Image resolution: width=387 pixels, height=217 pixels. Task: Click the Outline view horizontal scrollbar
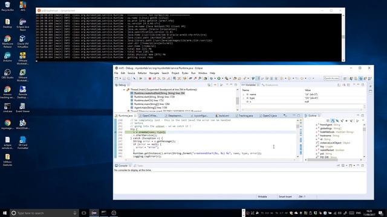click(x=322, y=160)
